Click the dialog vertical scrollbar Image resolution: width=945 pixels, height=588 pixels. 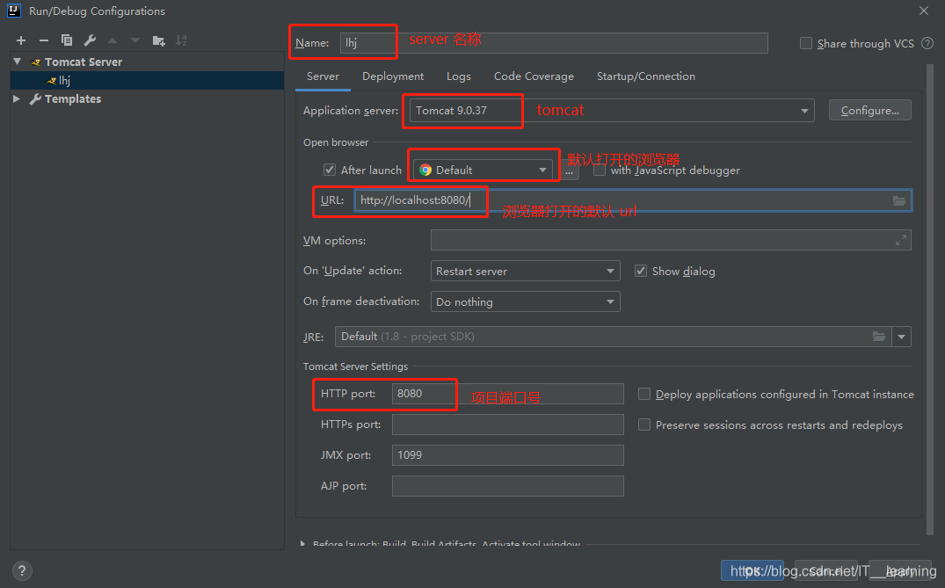pyautogui.click(x=930, y=300)
